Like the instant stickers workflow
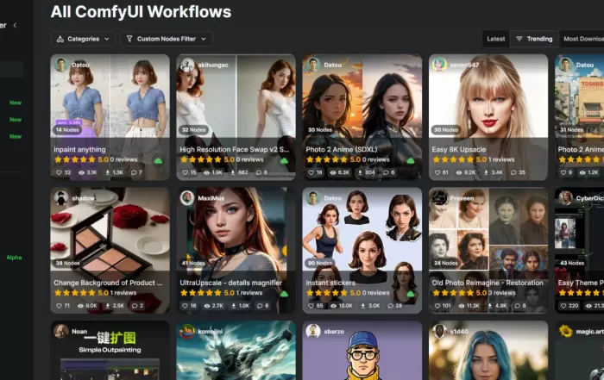This screenshot has height=380, width=604. (x=311, y=306)
